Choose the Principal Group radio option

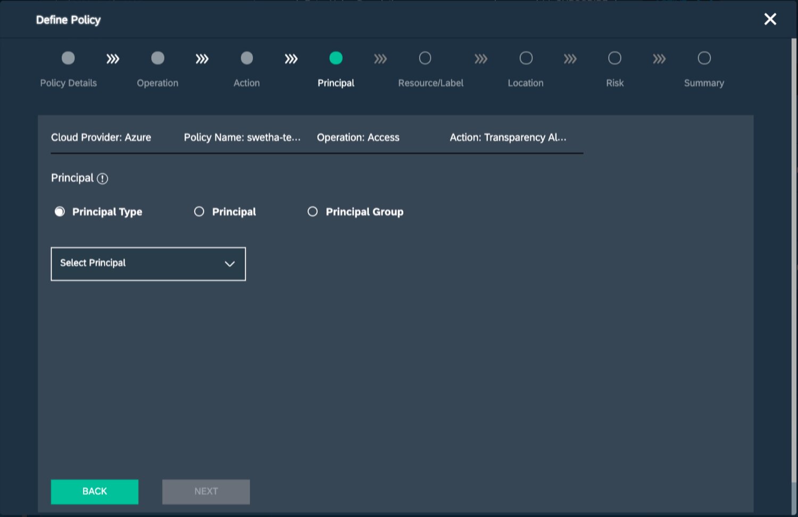(x=313, y=212)
